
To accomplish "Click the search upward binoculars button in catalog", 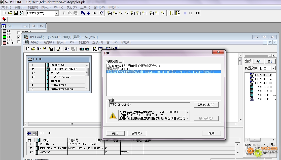I will (x=259, y=61).
